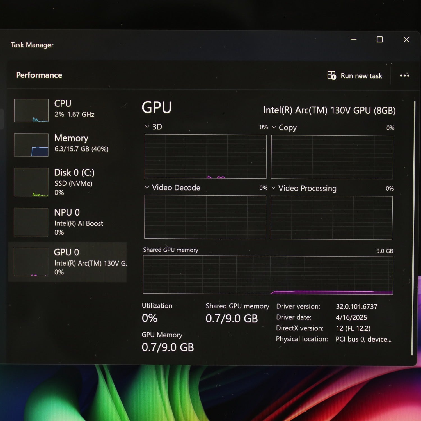The image size is (421, 421).
Task: Maximize the Task Manager window
Action: (x=379, y=40)
